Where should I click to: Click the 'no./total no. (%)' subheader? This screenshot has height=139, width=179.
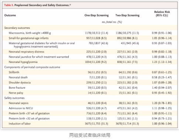coord(112,22)
